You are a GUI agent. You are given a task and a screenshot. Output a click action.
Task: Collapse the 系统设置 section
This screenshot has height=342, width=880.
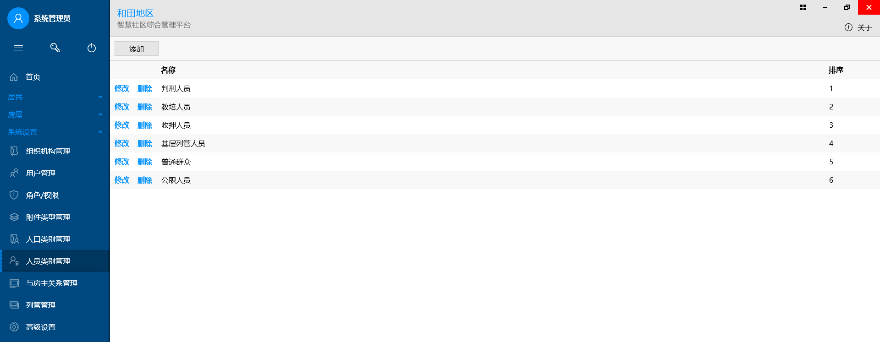[x=100, y=132]
